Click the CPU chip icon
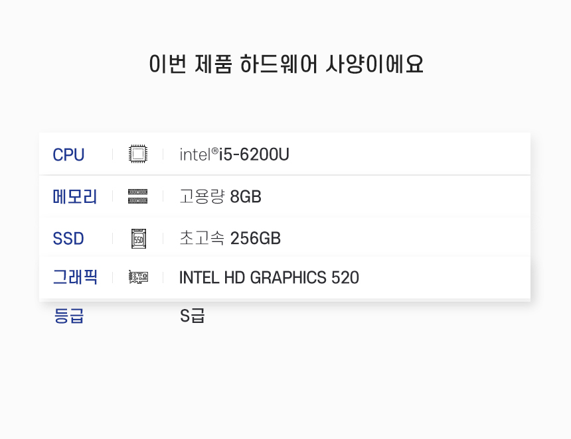 pos(138,155)
